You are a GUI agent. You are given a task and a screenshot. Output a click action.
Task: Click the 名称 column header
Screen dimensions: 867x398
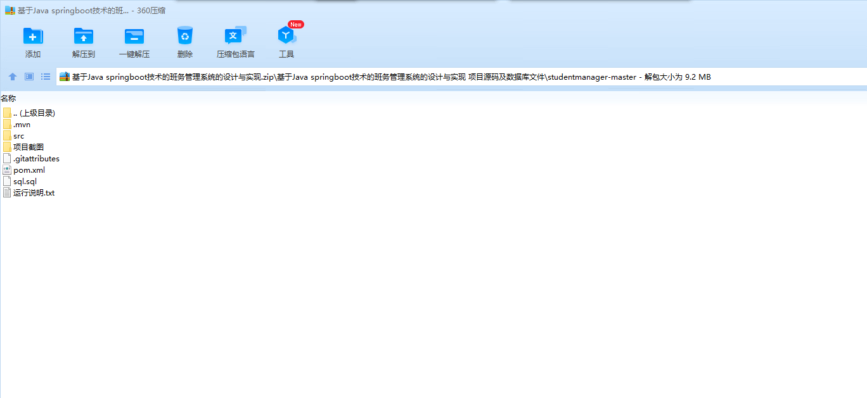[x=8, y=98]
